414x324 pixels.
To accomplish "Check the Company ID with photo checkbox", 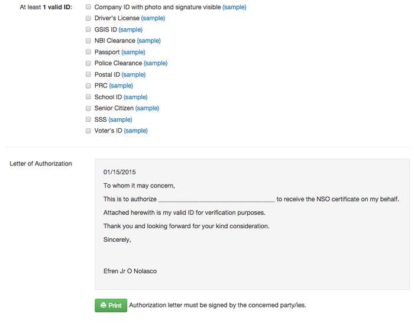I will coord(88,7).
